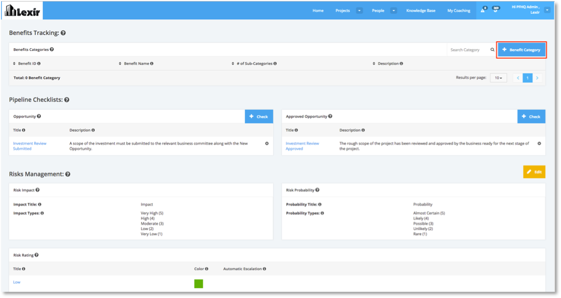The width and height of the screenshot is (561, 298).
Task: Click info icon next to Impact Title
Action: point(40,205)
